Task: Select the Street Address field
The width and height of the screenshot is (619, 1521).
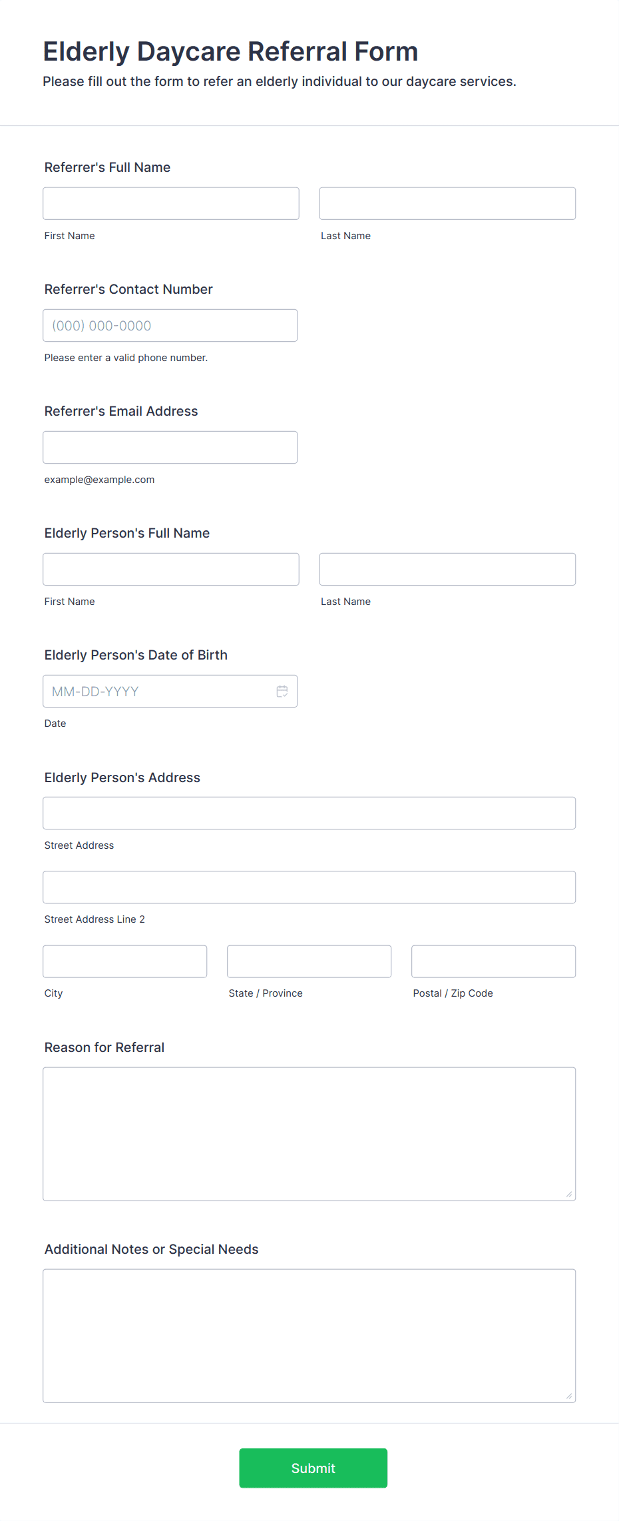Action: (x=309, y=813)
